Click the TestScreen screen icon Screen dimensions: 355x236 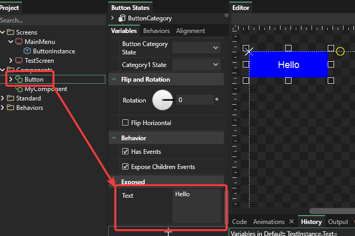tap(19, 61)
